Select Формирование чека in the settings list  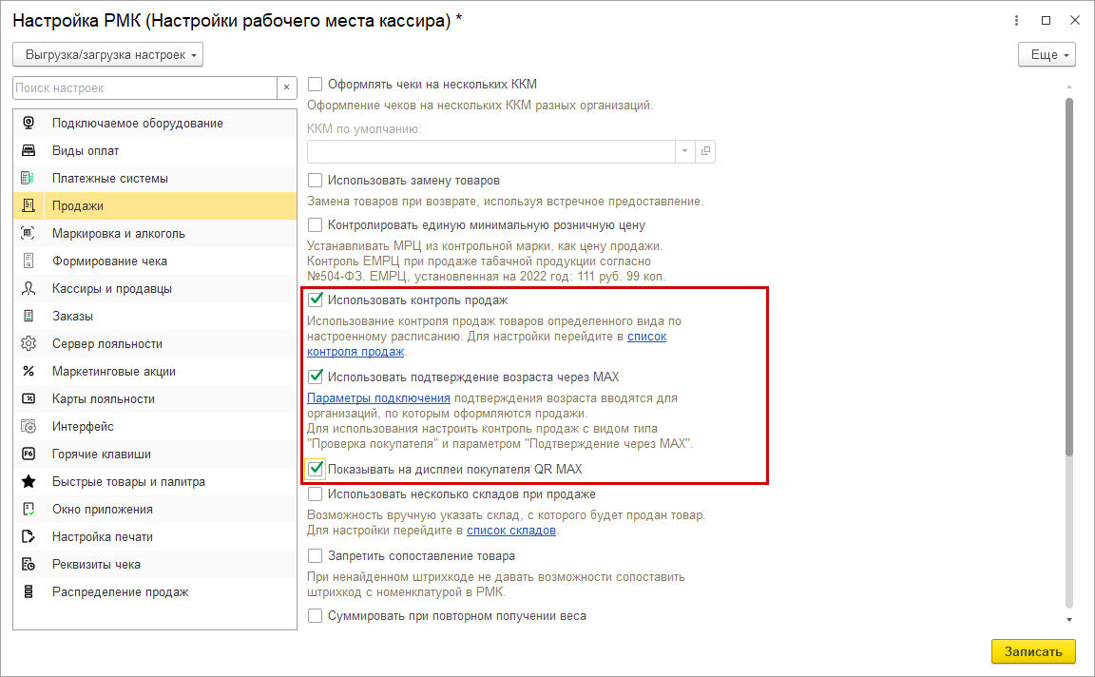tap(109, 261)
